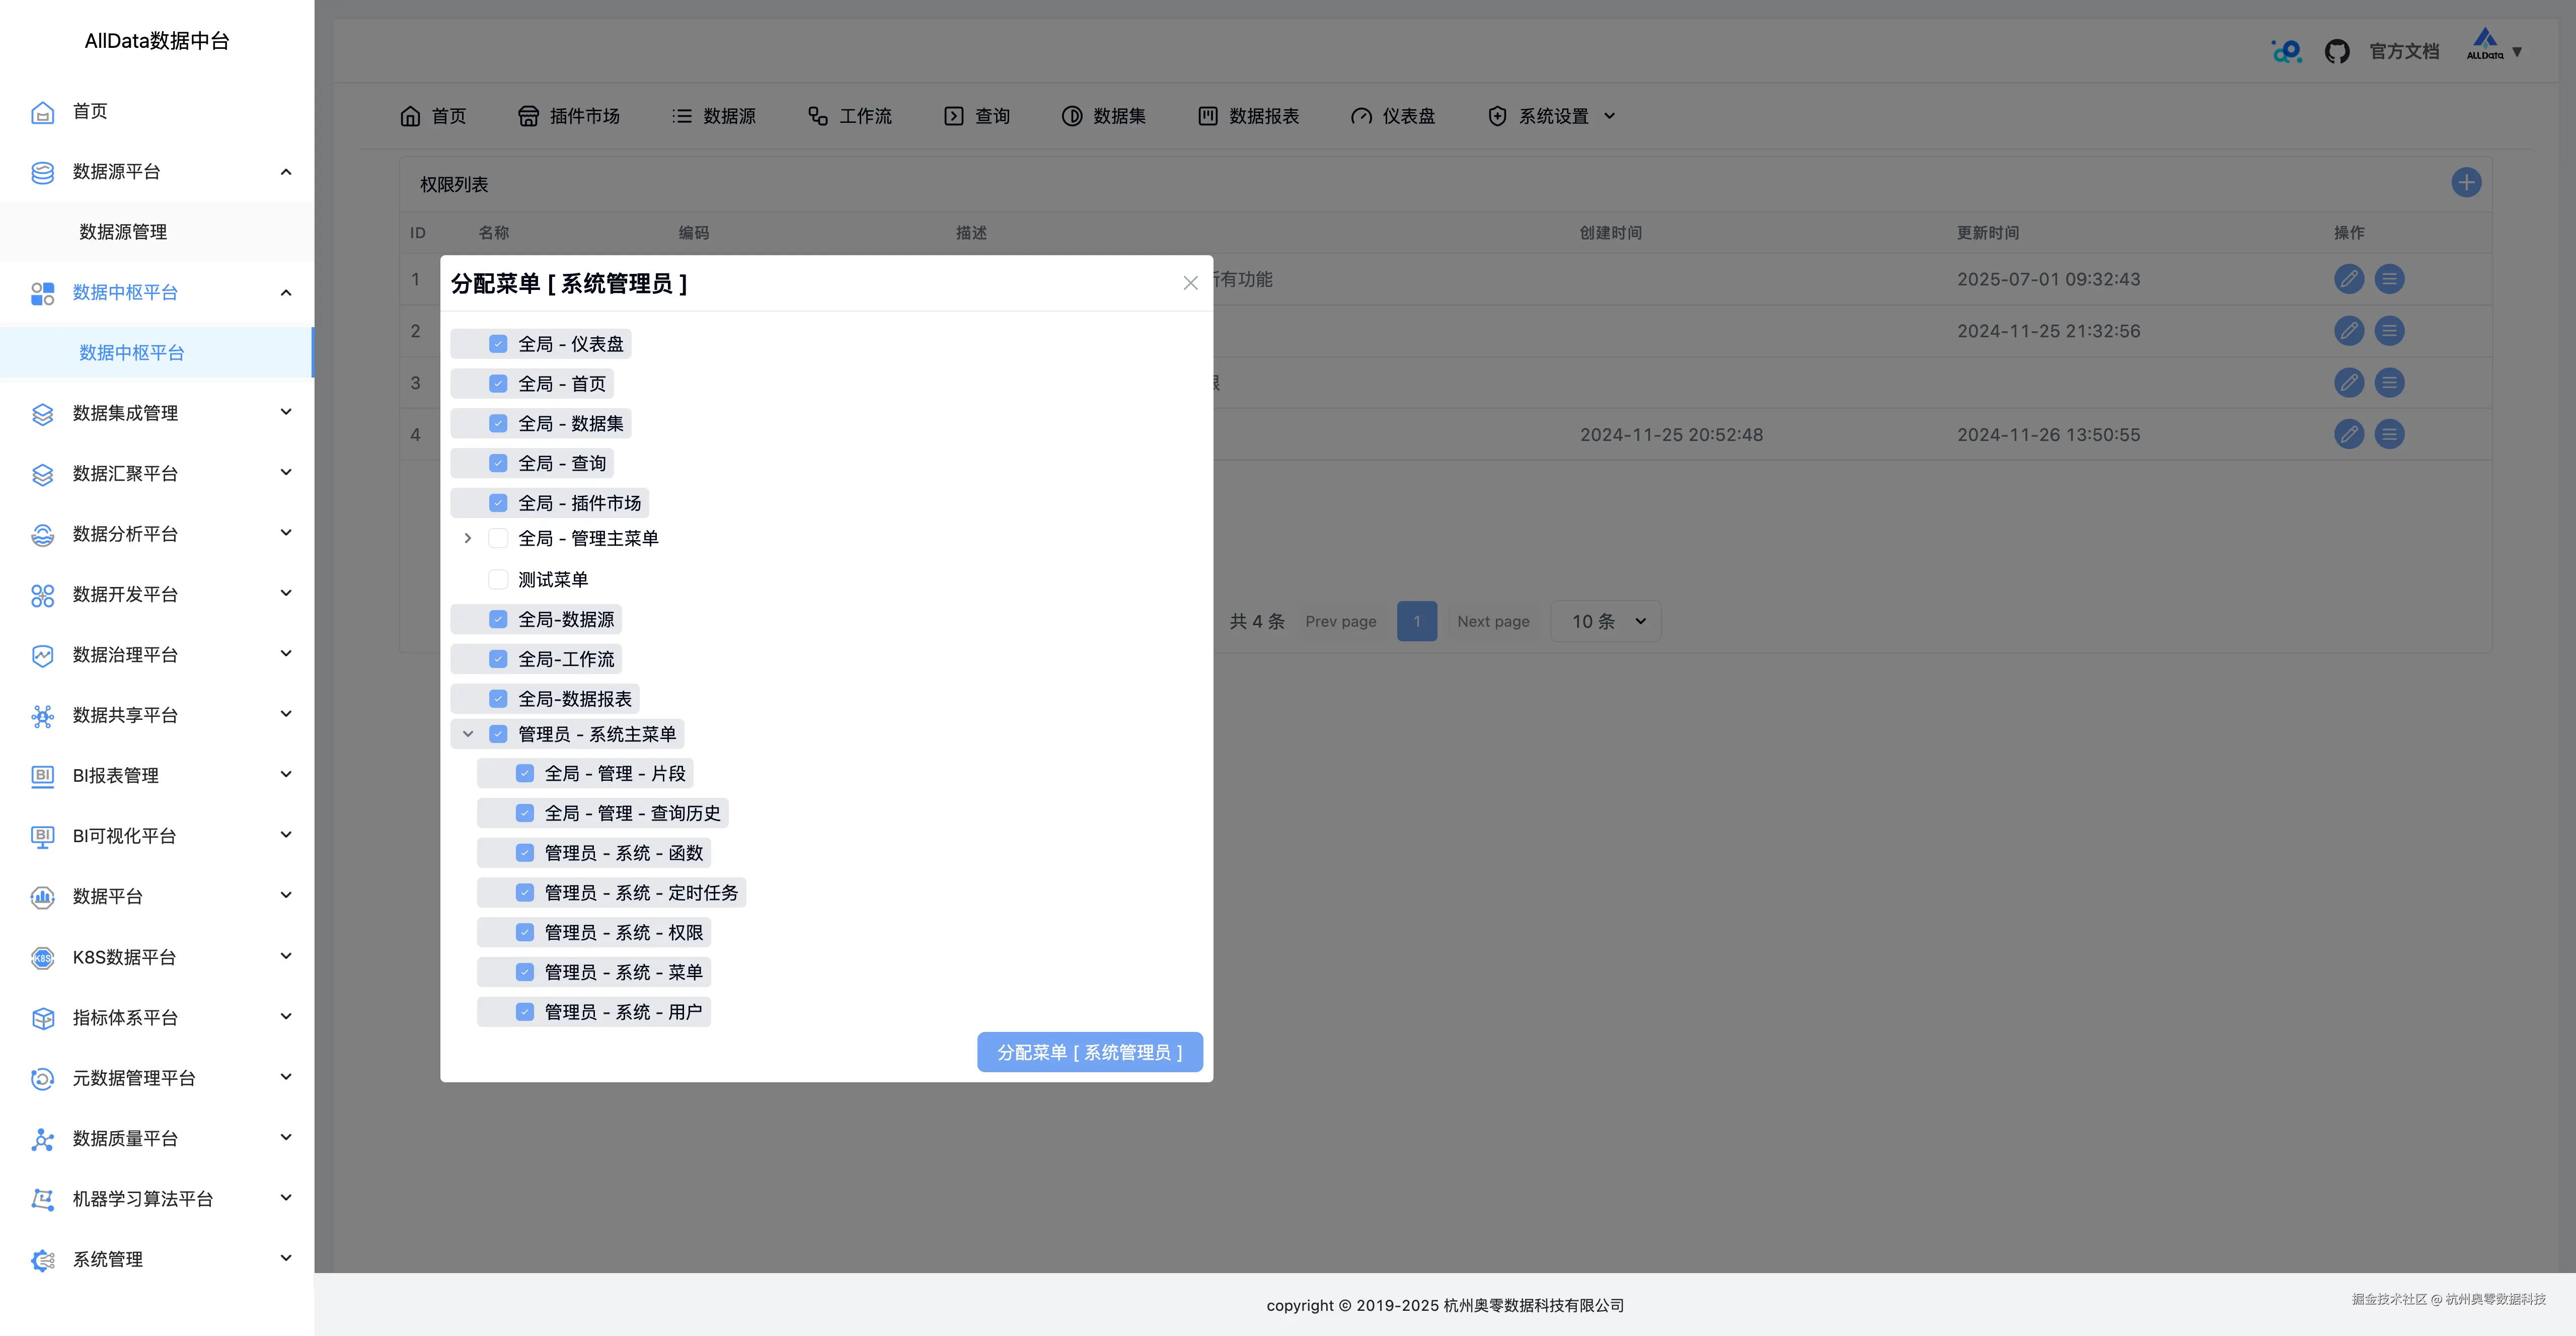Uncheck 管理员 - 系统 - 用户 checkbox

pyautogui.click(x=525, y=1011)
